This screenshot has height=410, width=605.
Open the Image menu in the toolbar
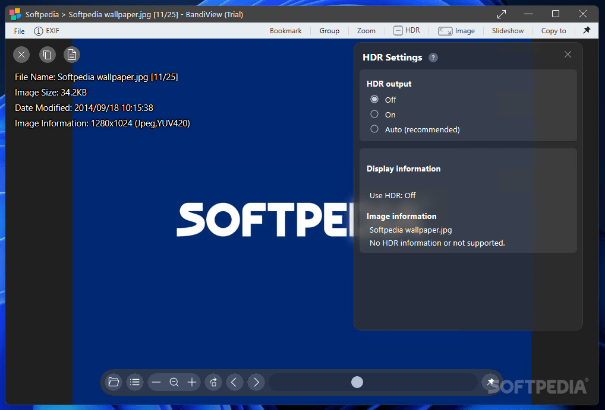[456, 30]
